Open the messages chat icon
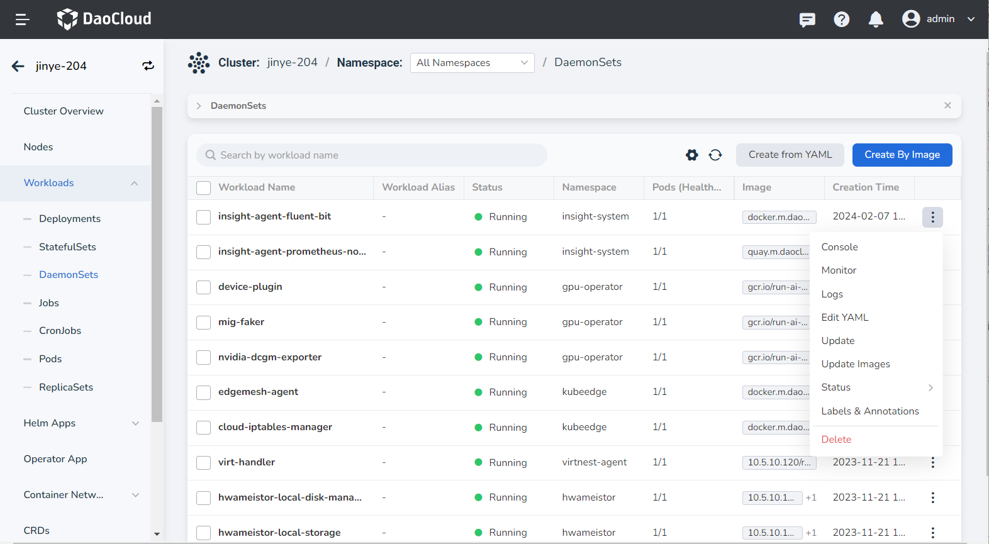989x544 pixels. [x=807, y=19]
